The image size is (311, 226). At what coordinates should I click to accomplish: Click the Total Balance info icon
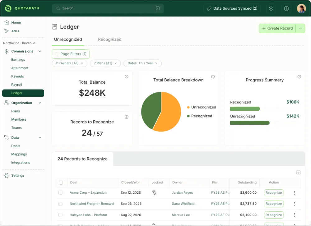click(127, 77)
